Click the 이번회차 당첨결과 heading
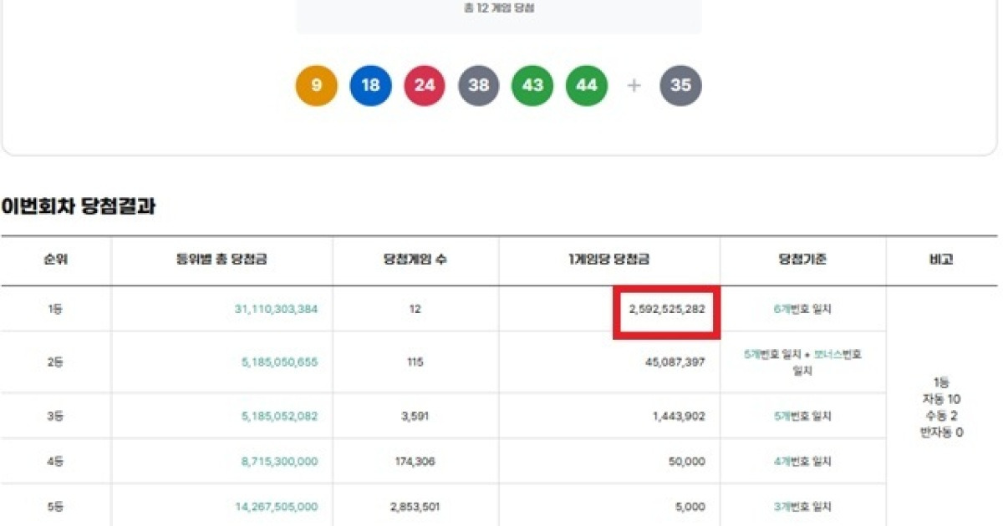The width and height of the screenshot is (1003, 526). coord(79,207)
